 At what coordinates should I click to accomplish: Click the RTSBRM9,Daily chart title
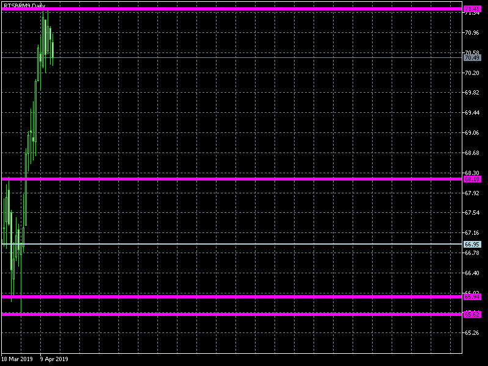pyautogui.click(x=24, y=5)
